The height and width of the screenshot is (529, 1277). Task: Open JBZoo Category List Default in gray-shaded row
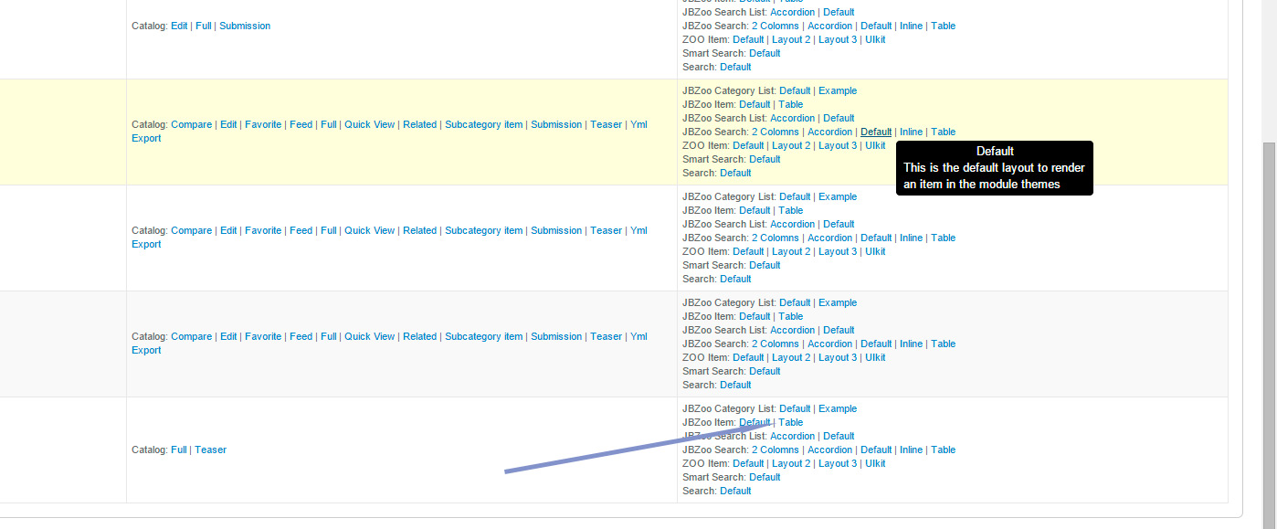(795, 302)
